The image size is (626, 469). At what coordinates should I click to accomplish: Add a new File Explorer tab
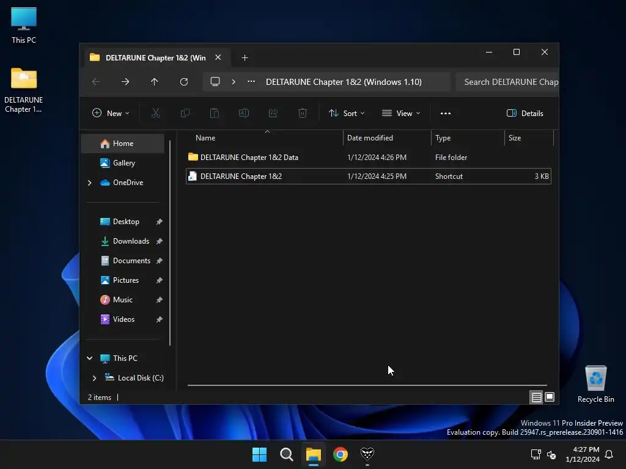click(245, 58)
